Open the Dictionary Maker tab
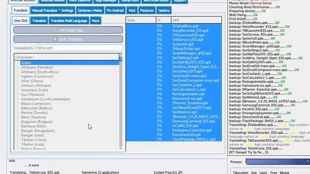310x174 pixels. (x=90, y=11)
